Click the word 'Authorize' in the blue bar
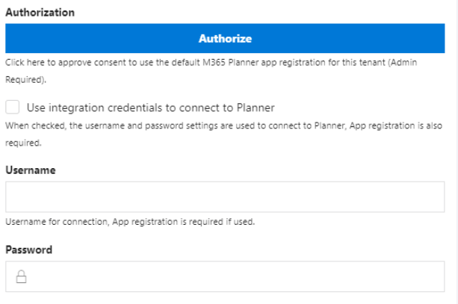458x304 pixels. 225,39
